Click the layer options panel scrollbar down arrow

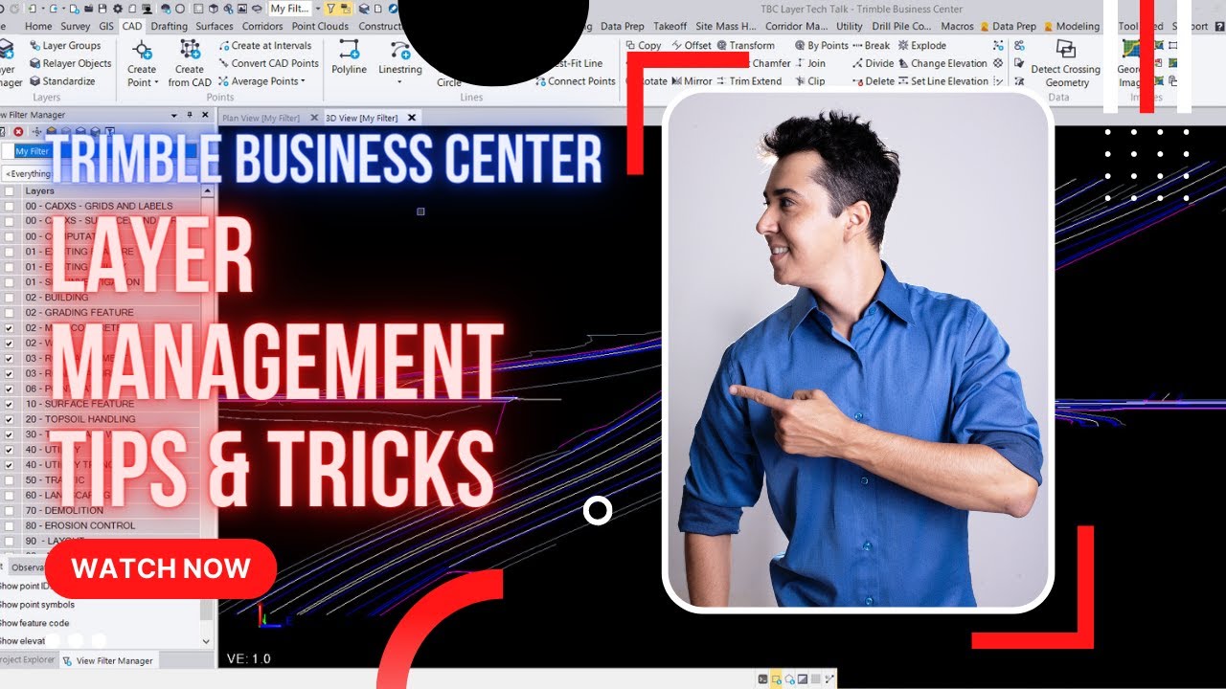[x=207, y=641]
